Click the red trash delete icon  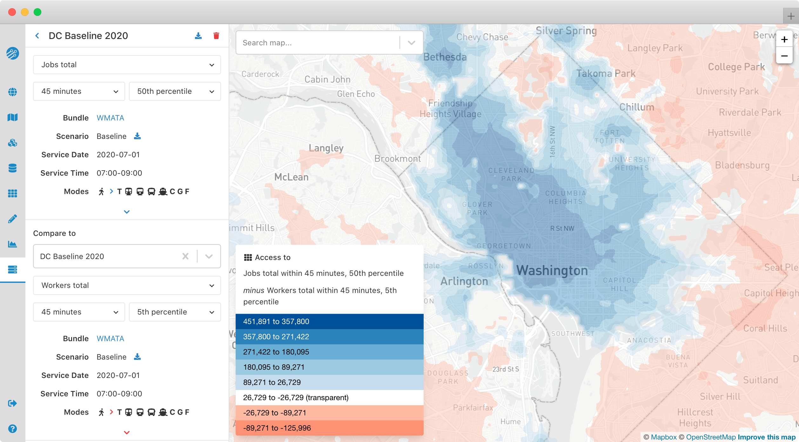pos(216,36)
